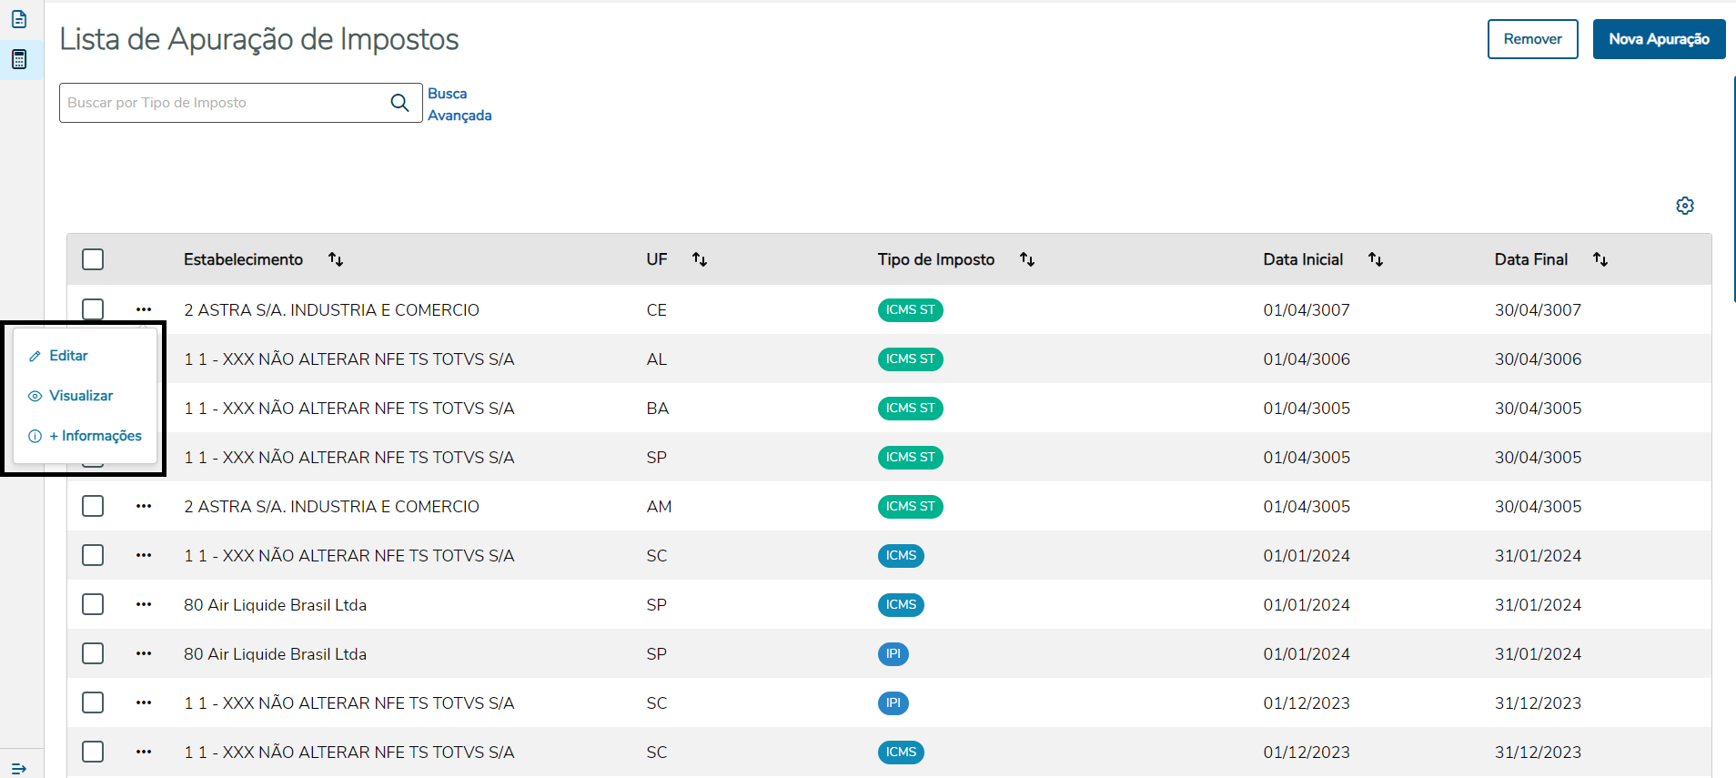This screenshot has height=778, width=1736.
Task: Open actions ellipsis for Air Liquide ICMS row
Action: [144, 604]
